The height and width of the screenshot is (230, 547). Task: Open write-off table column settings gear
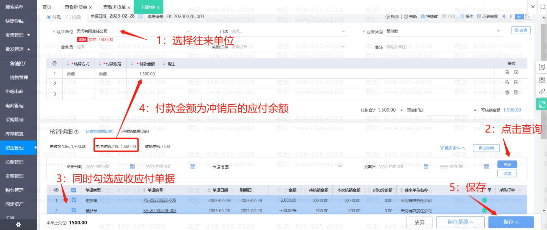pos(56,190)
